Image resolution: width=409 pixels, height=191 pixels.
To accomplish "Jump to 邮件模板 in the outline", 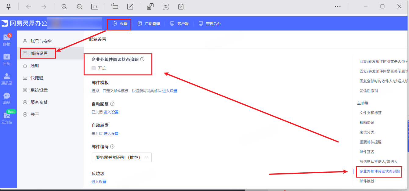I will point(367,181).
